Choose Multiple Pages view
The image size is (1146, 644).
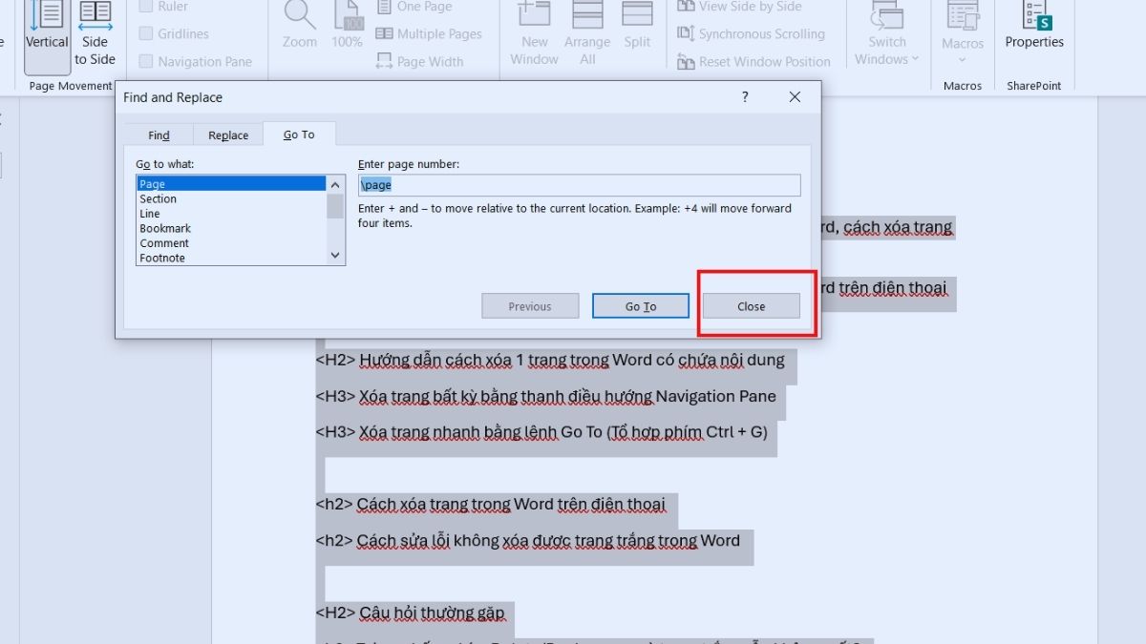tap(429, 33)
